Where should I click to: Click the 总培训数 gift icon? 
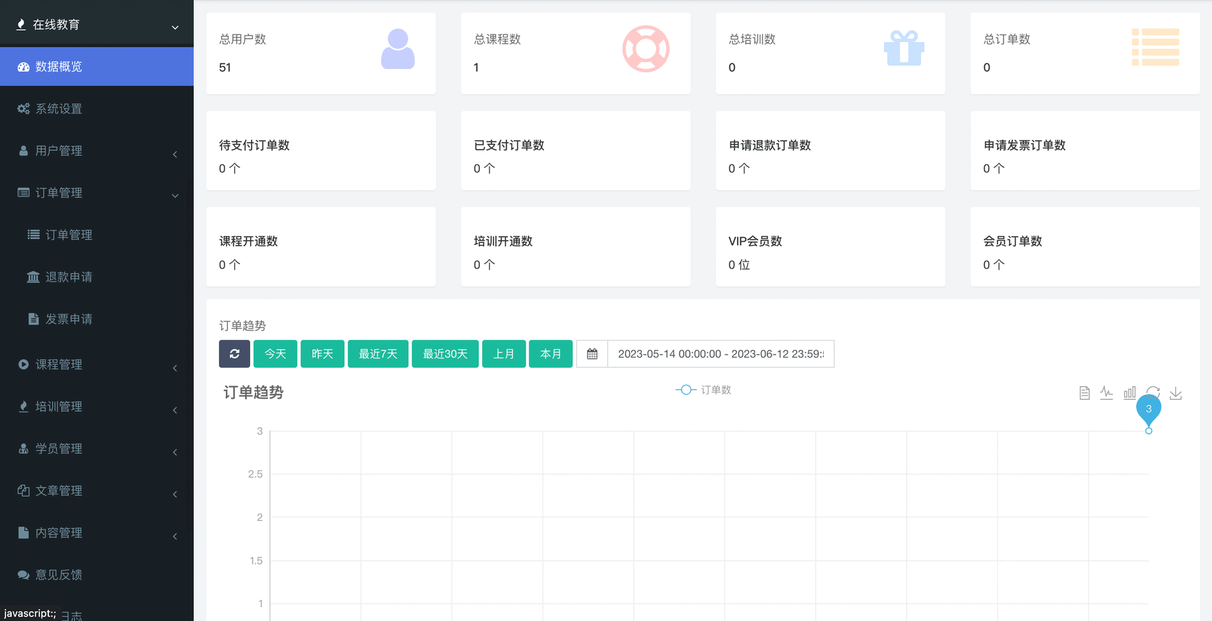(x=903, y=49)
